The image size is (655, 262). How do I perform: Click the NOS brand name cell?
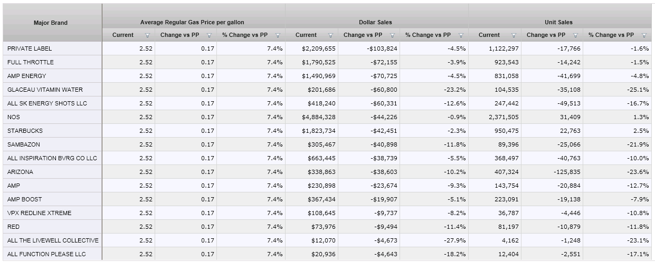pyautogui.click(x=14, y=117)
